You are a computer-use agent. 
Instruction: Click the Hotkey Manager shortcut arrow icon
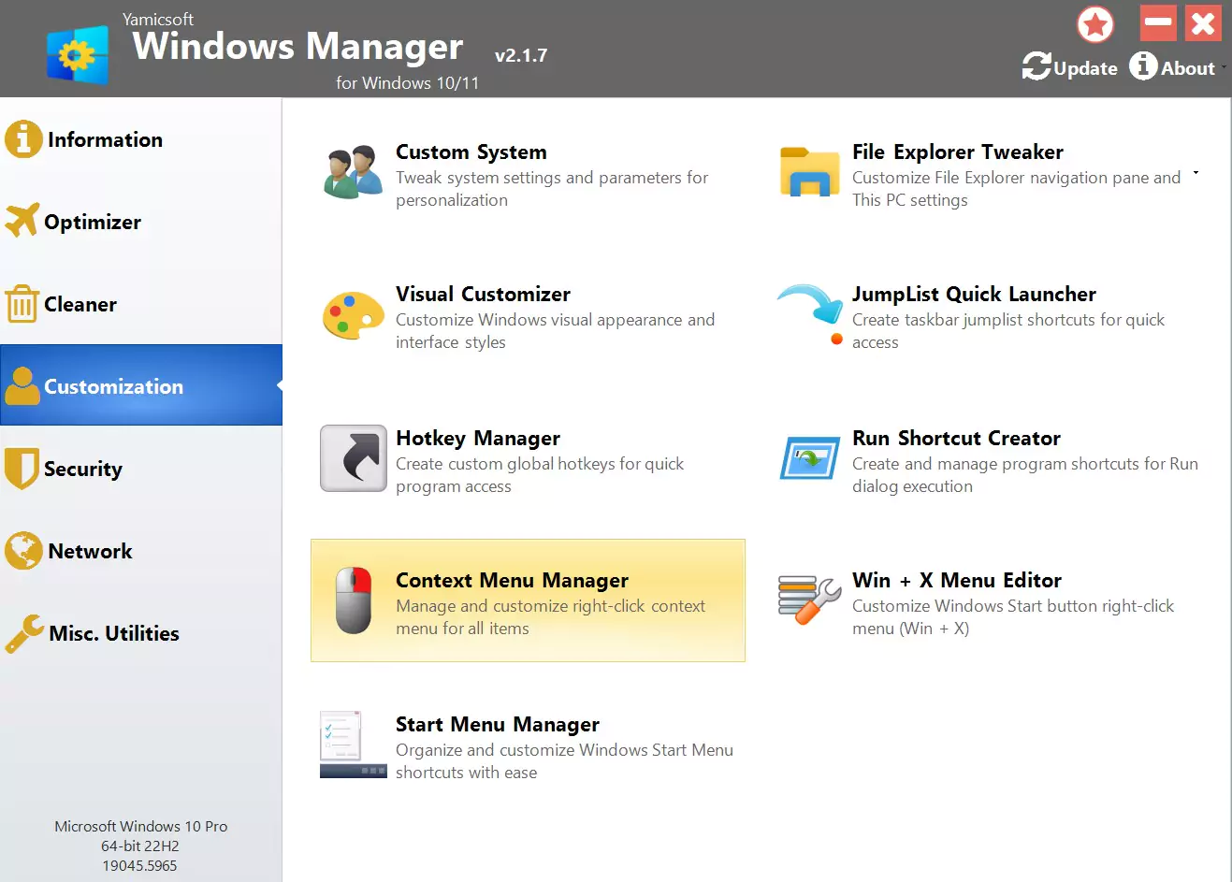coord(354,458)
